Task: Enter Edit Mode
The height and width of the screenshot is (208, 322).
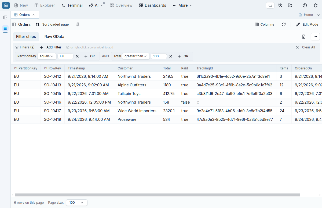Action: point(307,24)
